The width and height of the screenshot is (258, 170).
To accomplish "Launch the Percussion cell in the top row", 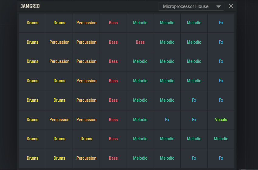I will (x=86, y=23).
